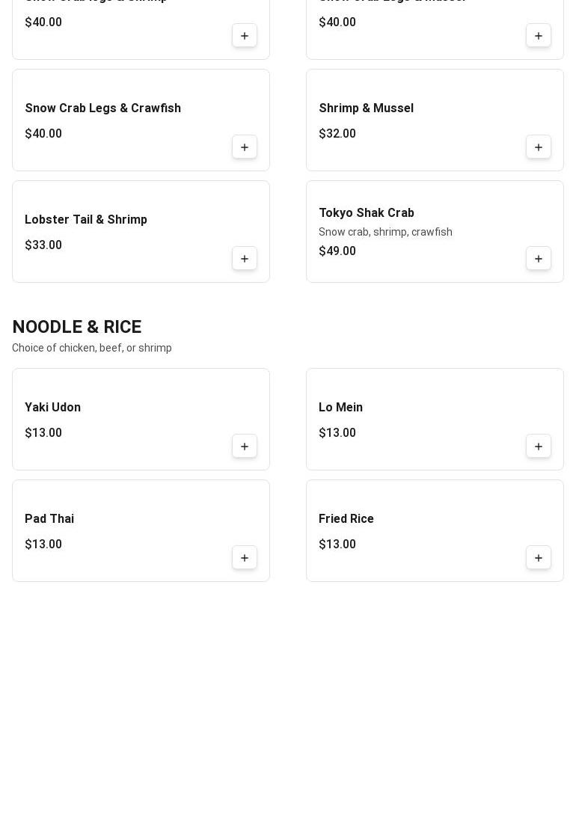576x834 pixels.
Task: Click Shrimp & Mussel item title
Action: click(x=367, y=108)
